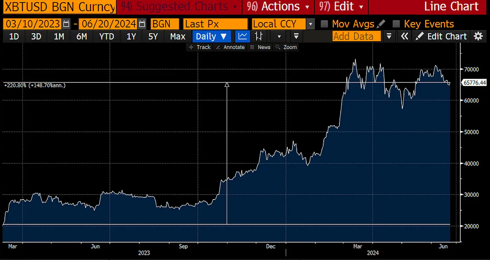Switch to the candlestick bar chart icon
This screenshot has width=490, height=260.
259,36
